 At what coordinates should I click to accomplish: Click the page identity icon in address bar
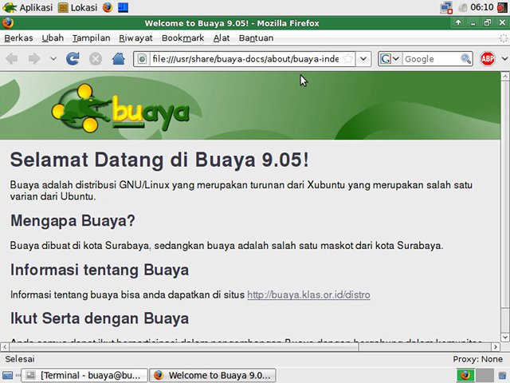(142, 59)
